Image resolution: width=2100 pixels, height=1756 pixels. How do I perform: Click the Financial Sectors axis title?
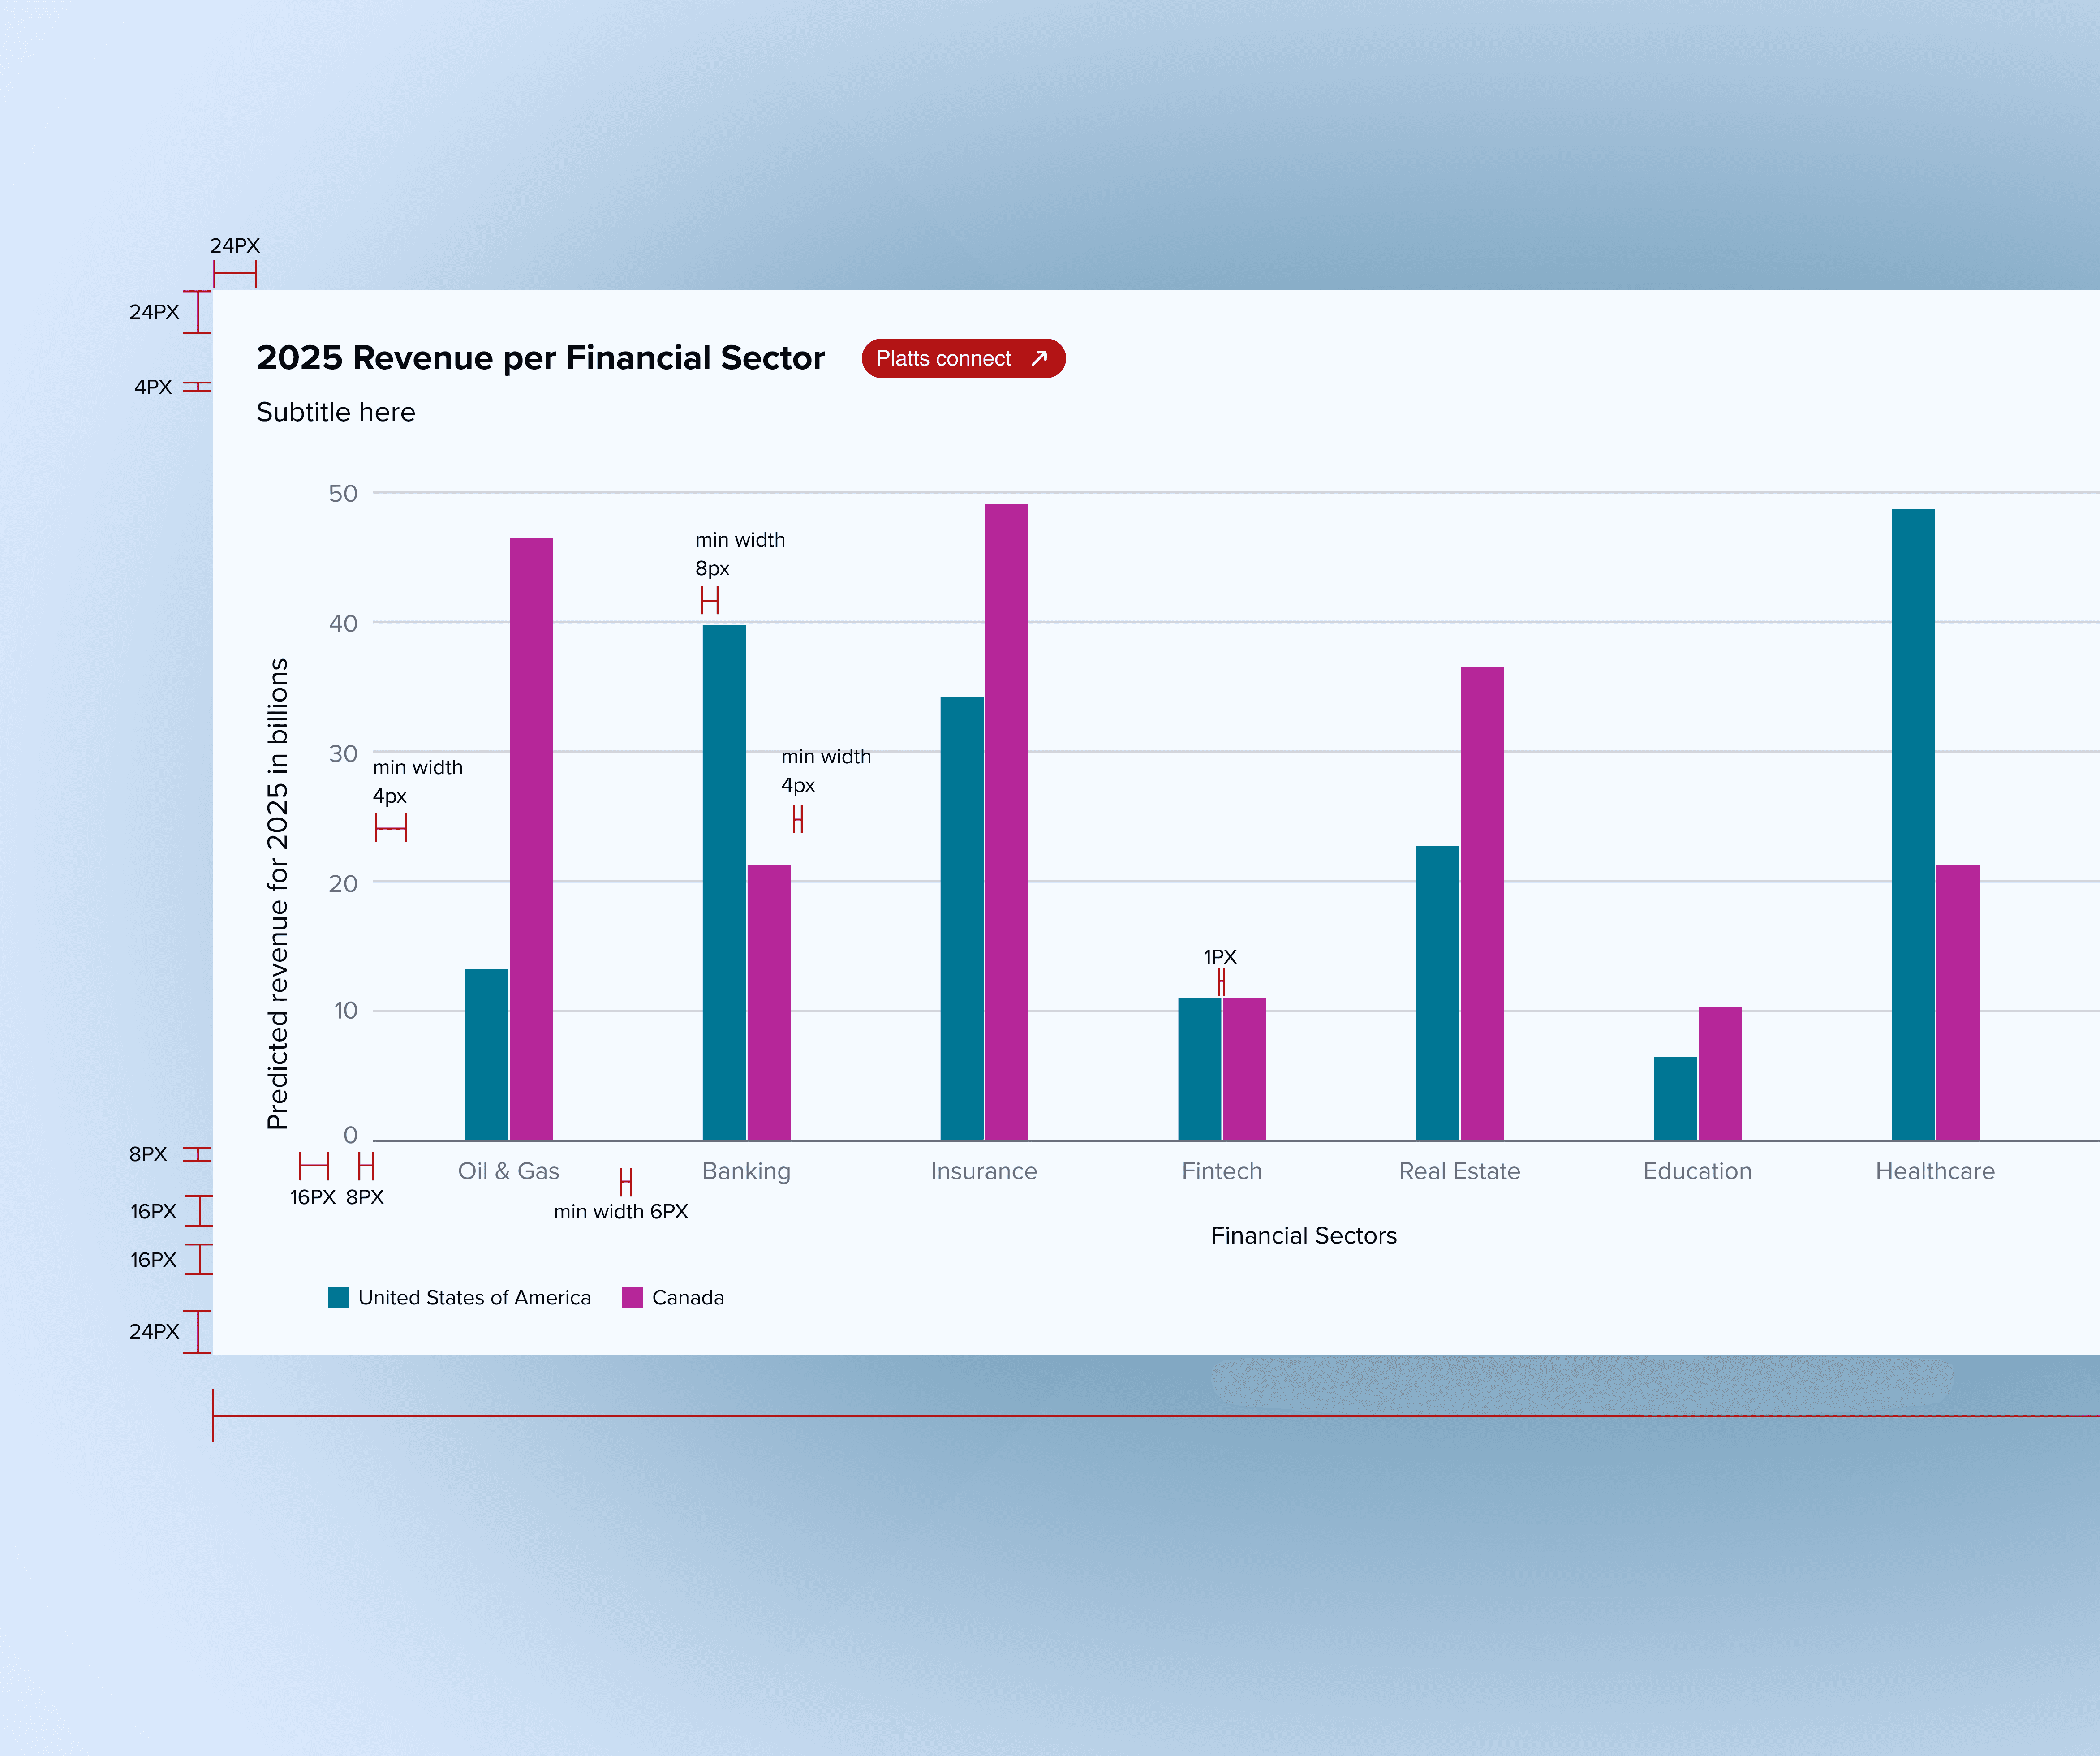1303,1235
